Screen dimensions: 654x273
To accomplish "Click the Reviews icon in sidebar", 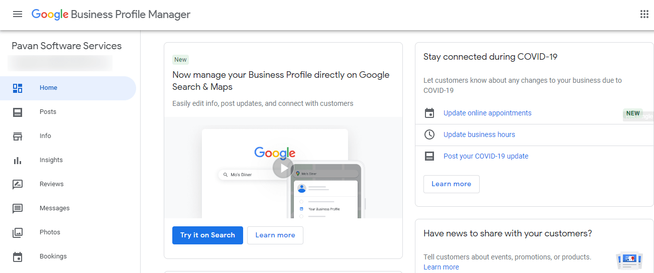I will click(x=18, y=184).
